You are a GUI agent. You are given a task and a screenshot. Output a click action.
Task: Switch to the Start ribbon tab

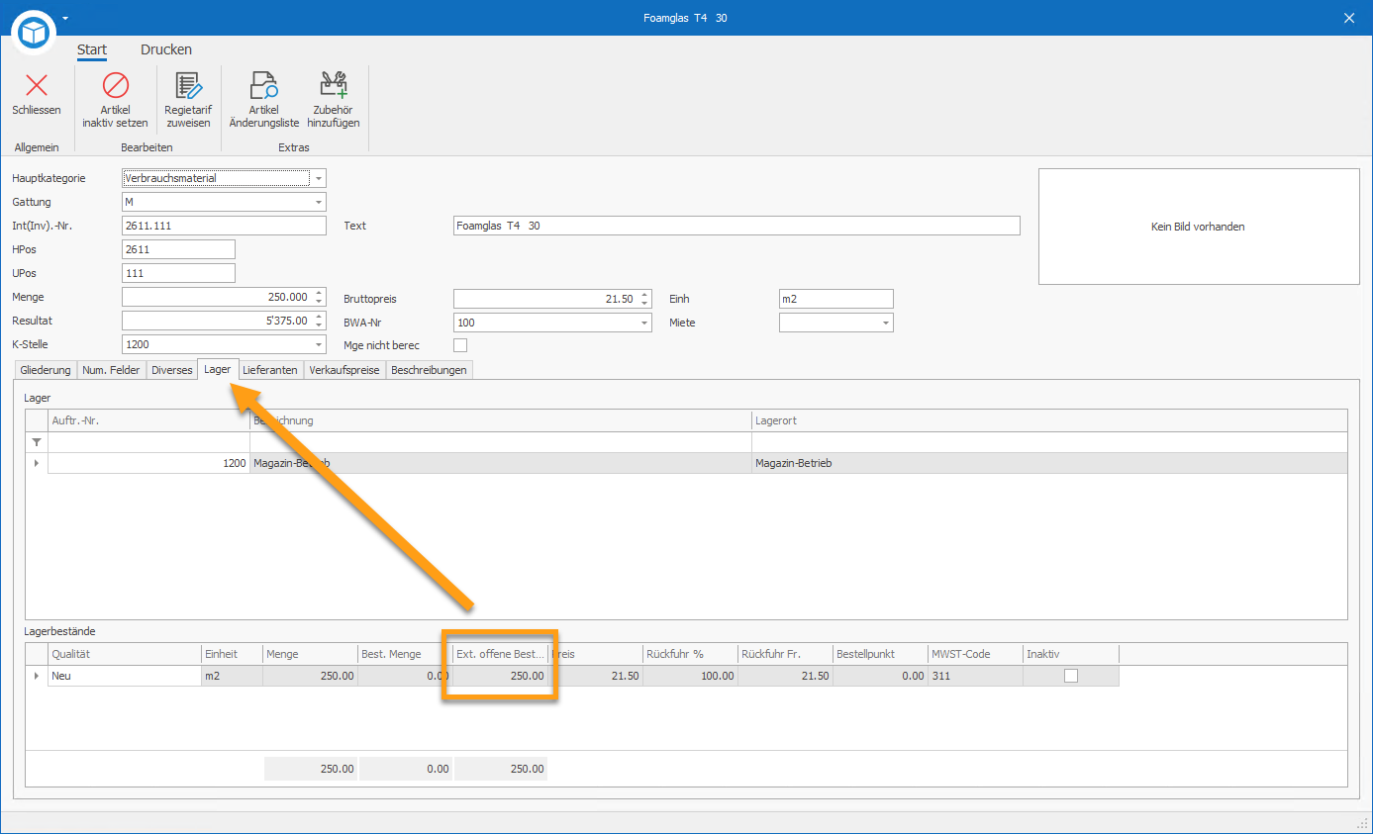[x=92, y=49]
